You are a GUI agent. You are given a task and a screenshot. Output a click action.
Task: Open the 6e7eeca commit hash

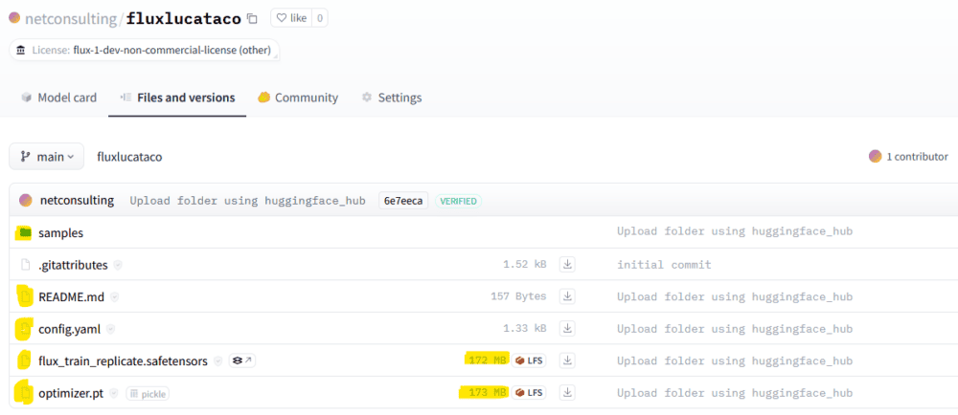coord(403,201)
